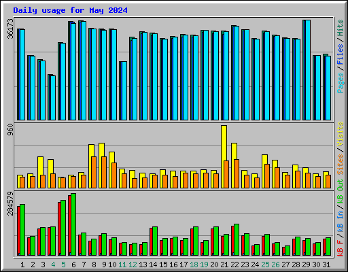The width and height of the screenshot is (348, 272).
Task: Click the day 2 x-axis label
Action: 33,265
